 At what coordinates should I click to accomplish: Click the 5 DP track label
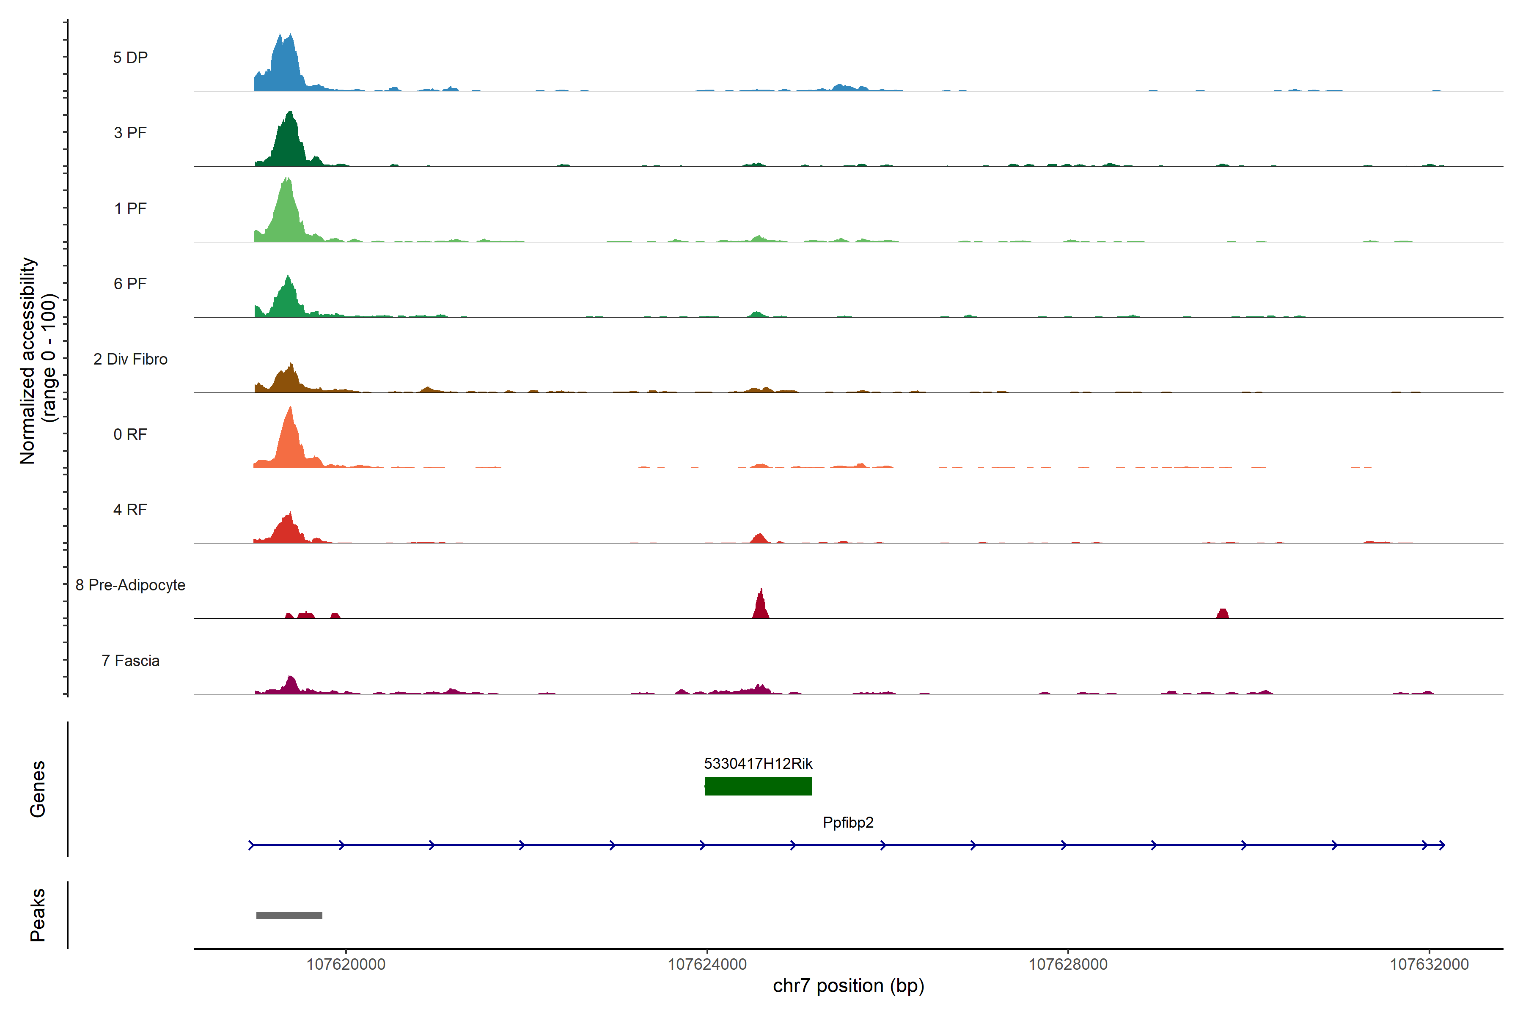pos(130,58)
